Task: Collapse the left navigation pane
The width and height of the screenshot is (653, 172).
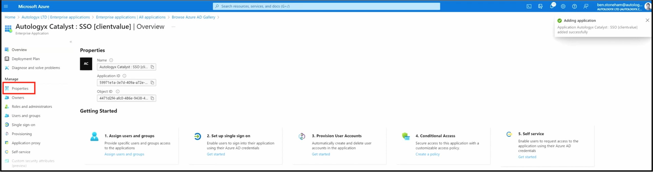Action: pyautogui.click(x=71, y=42)
